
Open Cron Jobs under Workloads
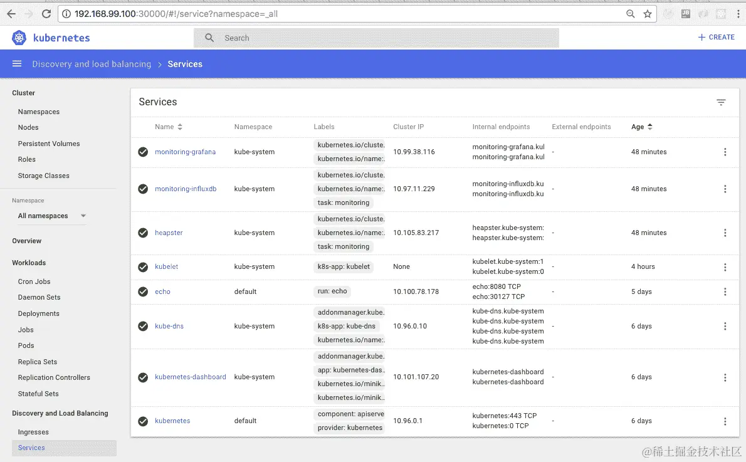coord(34,281)
